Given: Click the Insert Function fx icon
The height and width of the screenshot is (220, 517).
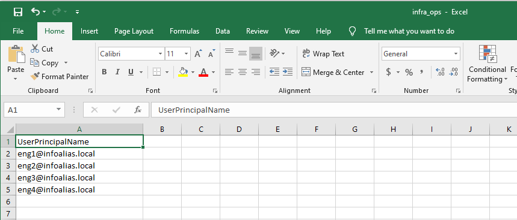Looking at the screenshot, I should coord(138,110).
